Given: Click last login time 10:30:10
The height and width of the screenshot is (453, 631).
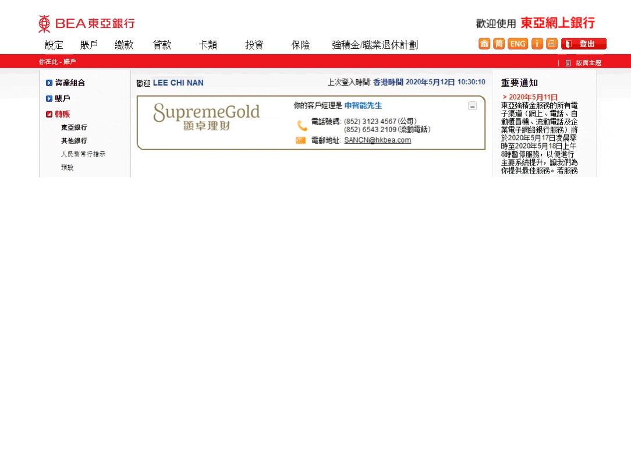Looking at the screenshot, I should pos(472,82).
